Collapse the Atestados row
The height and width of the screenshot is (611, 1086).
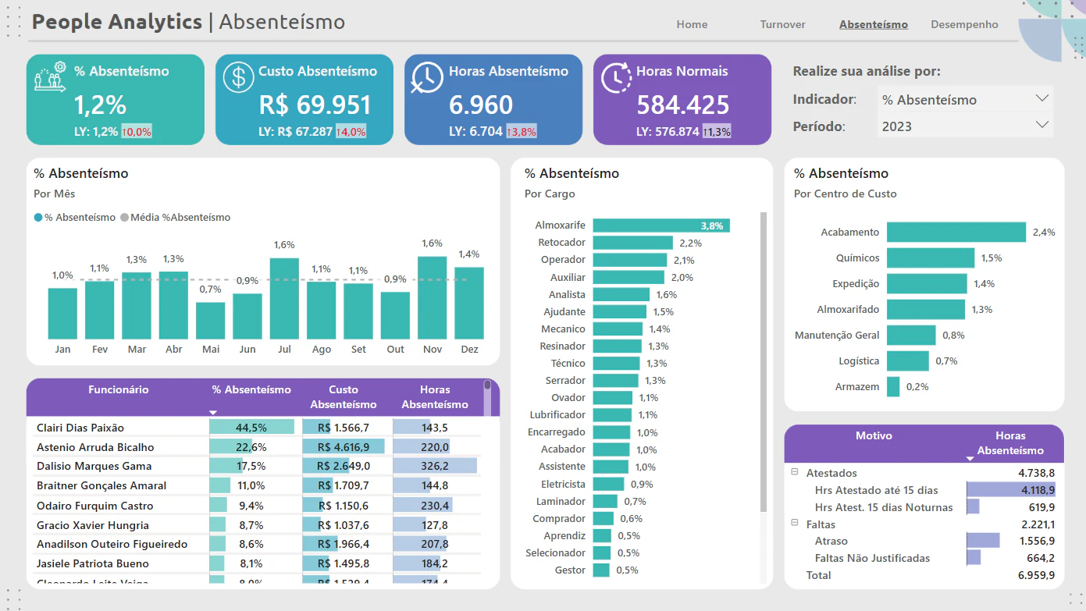(x=794, y=473)
